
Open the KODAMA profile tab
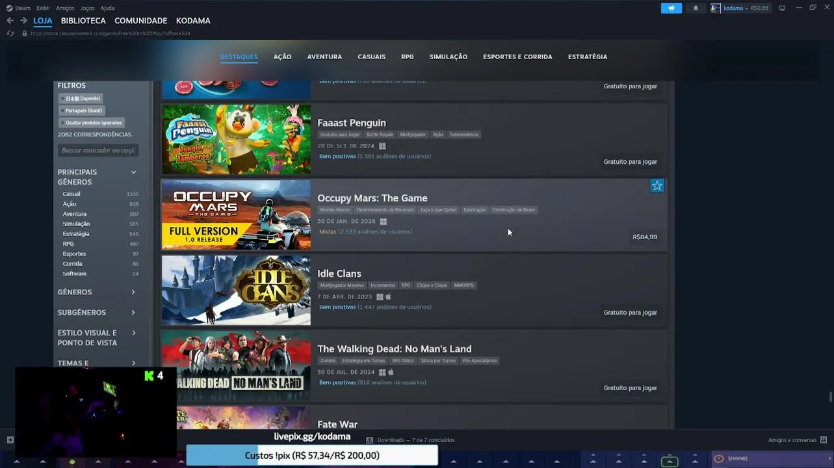193,21
